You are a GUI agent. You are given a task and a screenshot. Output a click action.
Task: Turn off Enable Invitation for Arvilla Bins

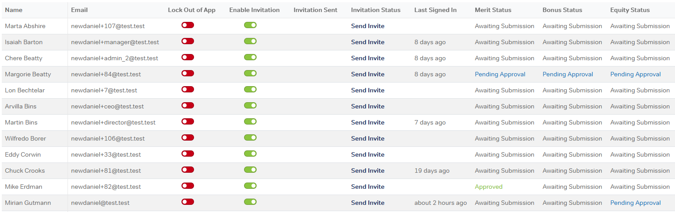[x=250, y=106]
